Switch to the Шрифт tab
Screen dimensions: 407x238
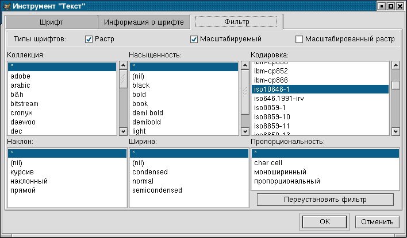coord(51,22)
